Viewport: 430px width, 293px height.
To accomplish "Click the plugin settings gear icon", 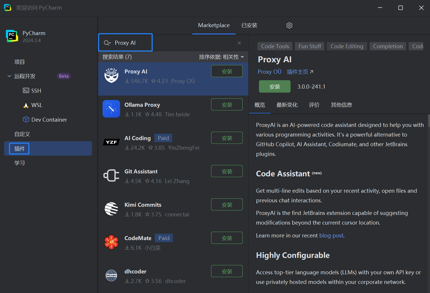I will click(x=289, y=25).
